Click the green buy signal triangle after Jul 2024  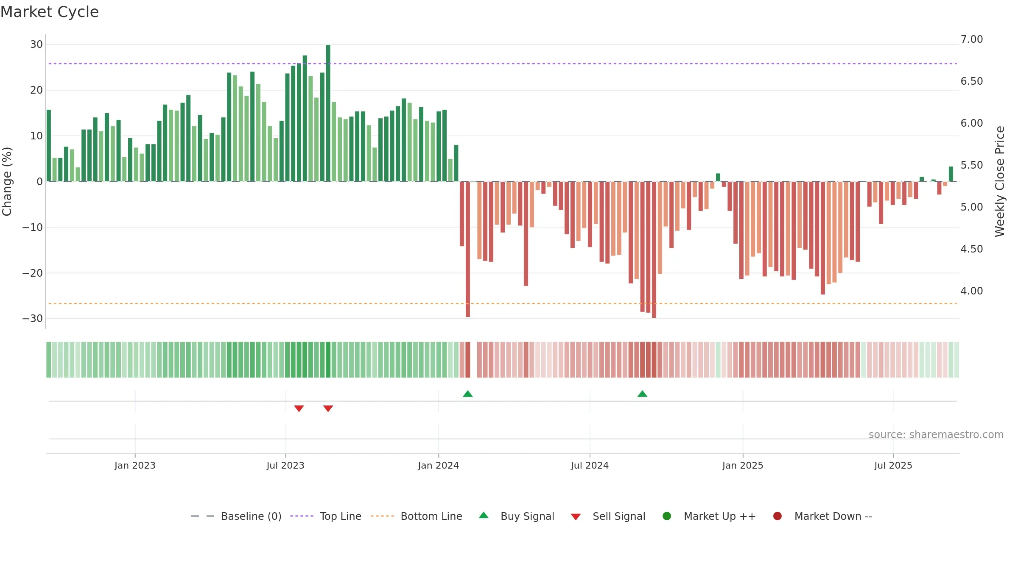642,394
